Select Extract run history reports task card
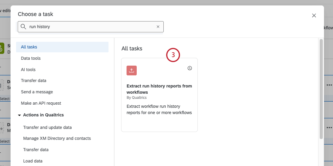The image size is (333, 166). click(x=159, y=95)
